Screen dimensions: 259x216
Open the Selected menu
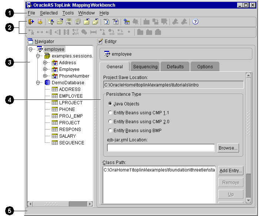click(49, 13)
